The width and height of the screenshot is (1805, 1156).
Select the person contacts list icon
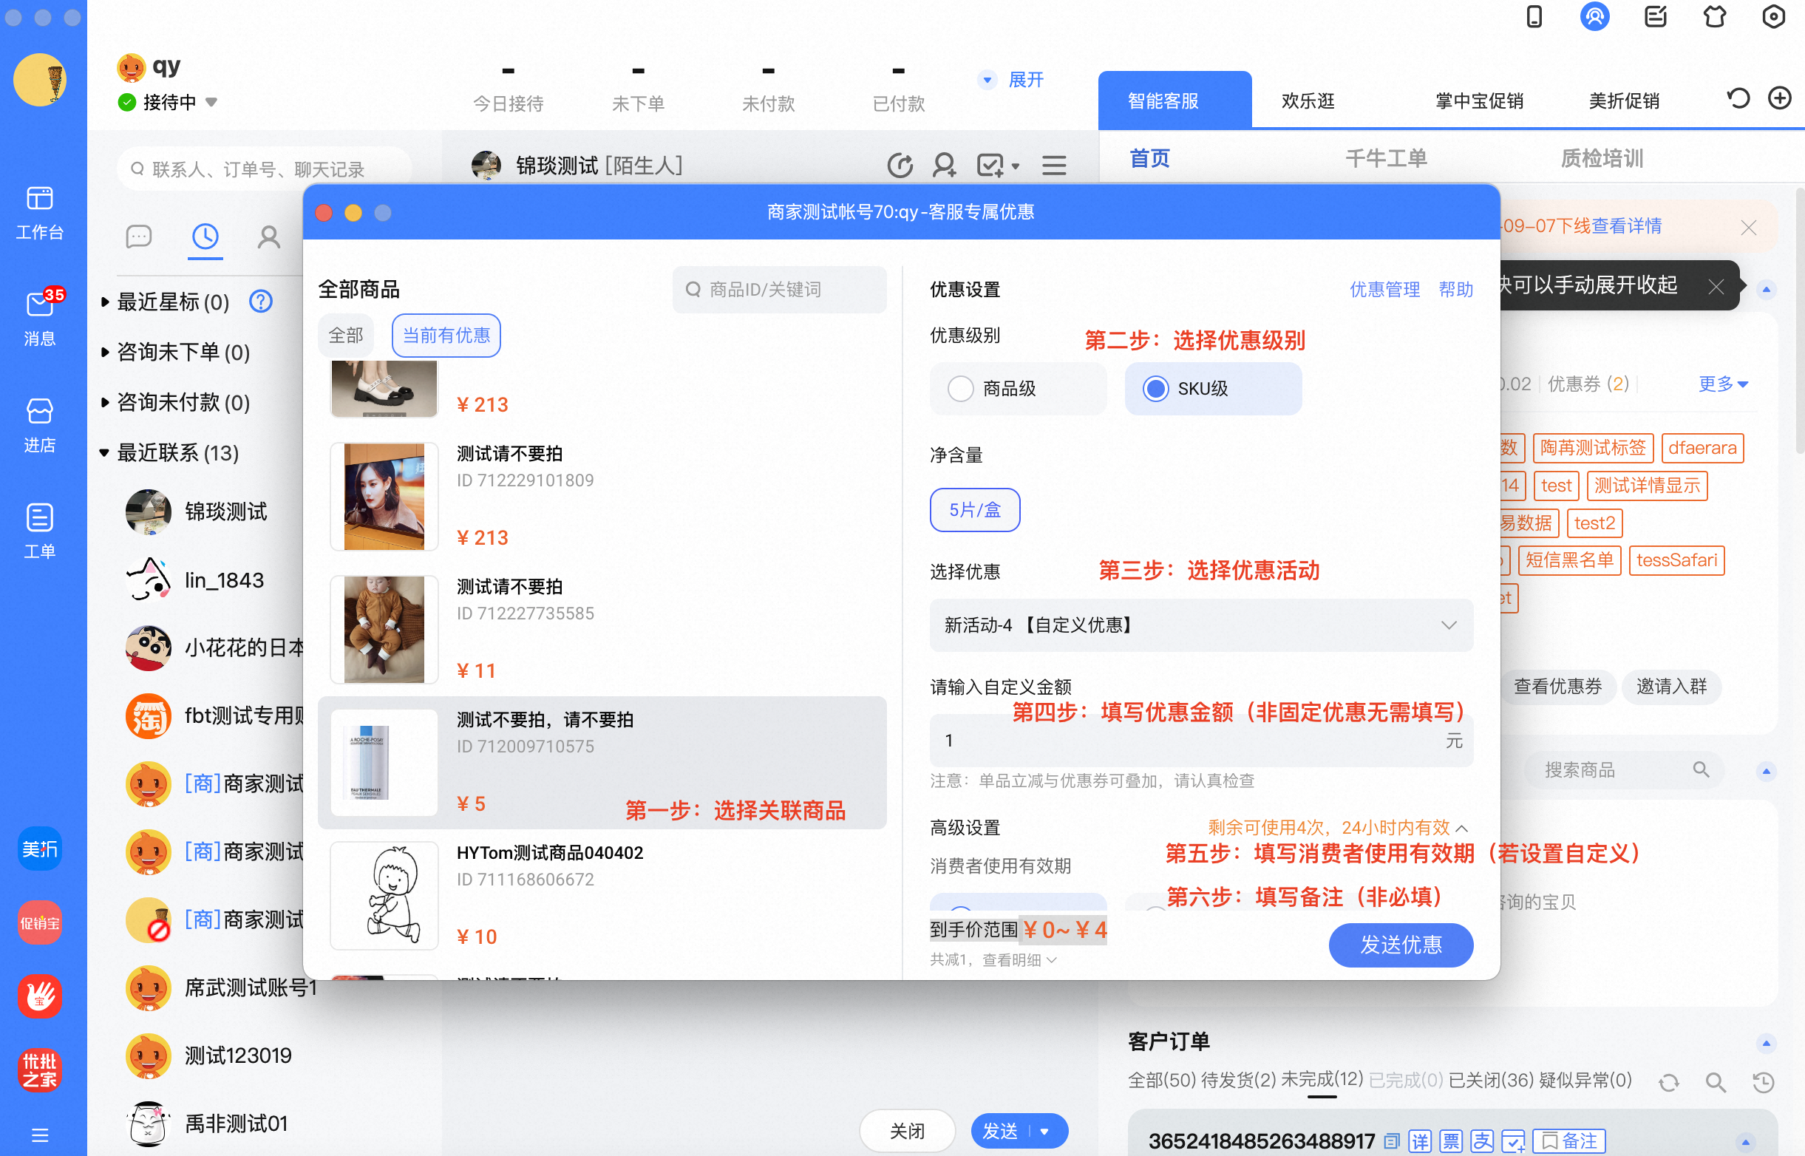pyautogui.click(x=269, y=237)
